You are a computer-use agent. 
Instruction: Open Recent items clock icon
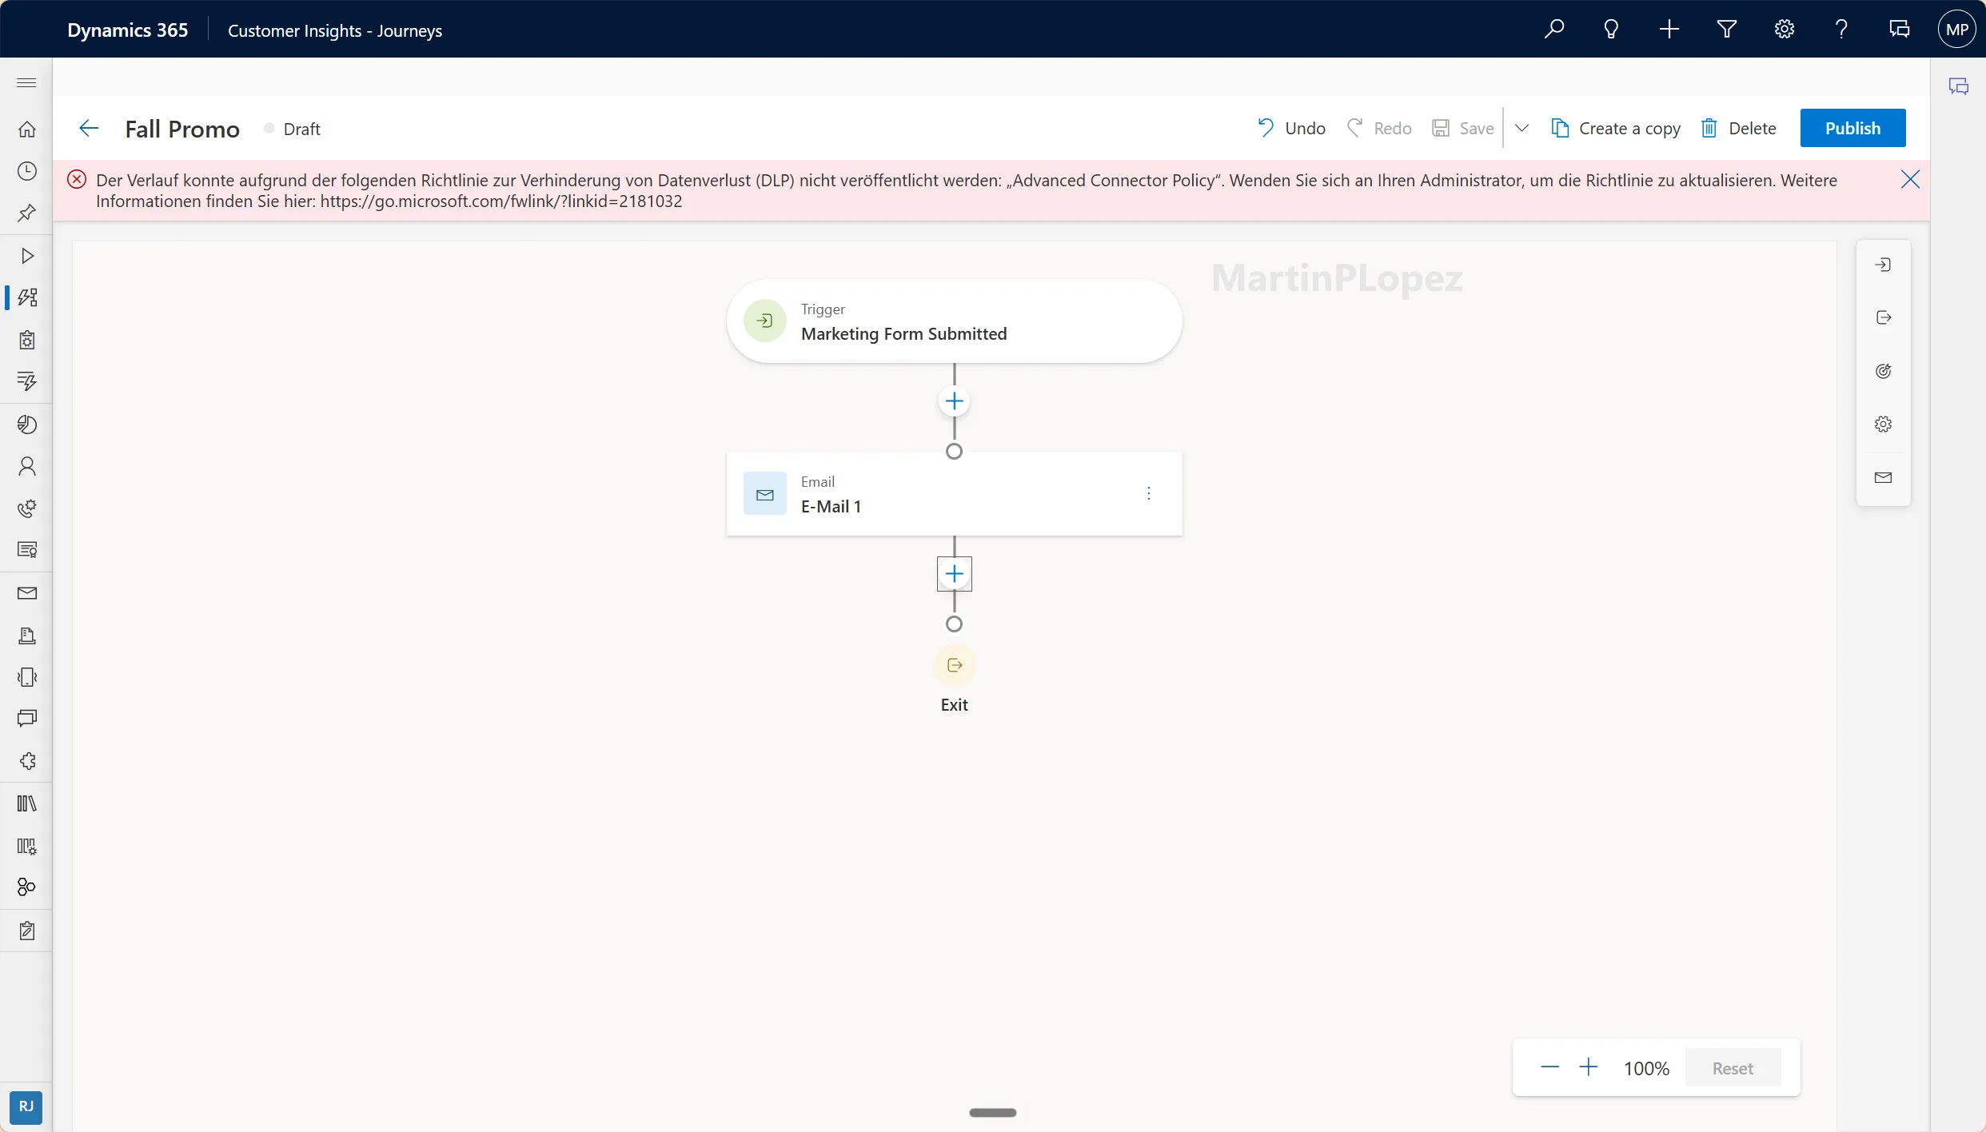pyautogui.click(x=26, y=170)
